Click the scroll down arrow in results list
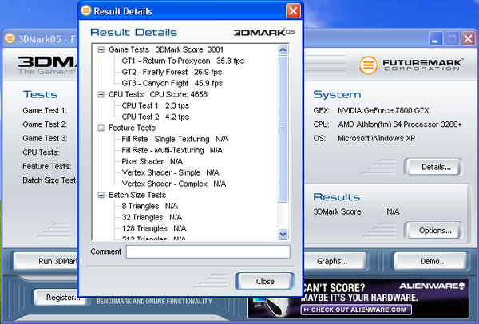This screenshot has height=324, width=479. pyautogui.click(x=283, y=234)
